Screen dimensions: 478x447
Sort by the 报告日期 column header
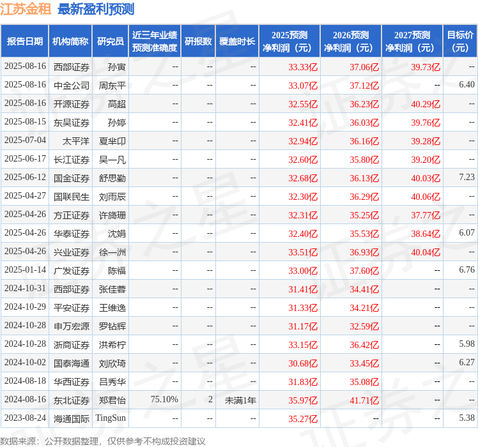pyautogui.click(x=25, y=42)
